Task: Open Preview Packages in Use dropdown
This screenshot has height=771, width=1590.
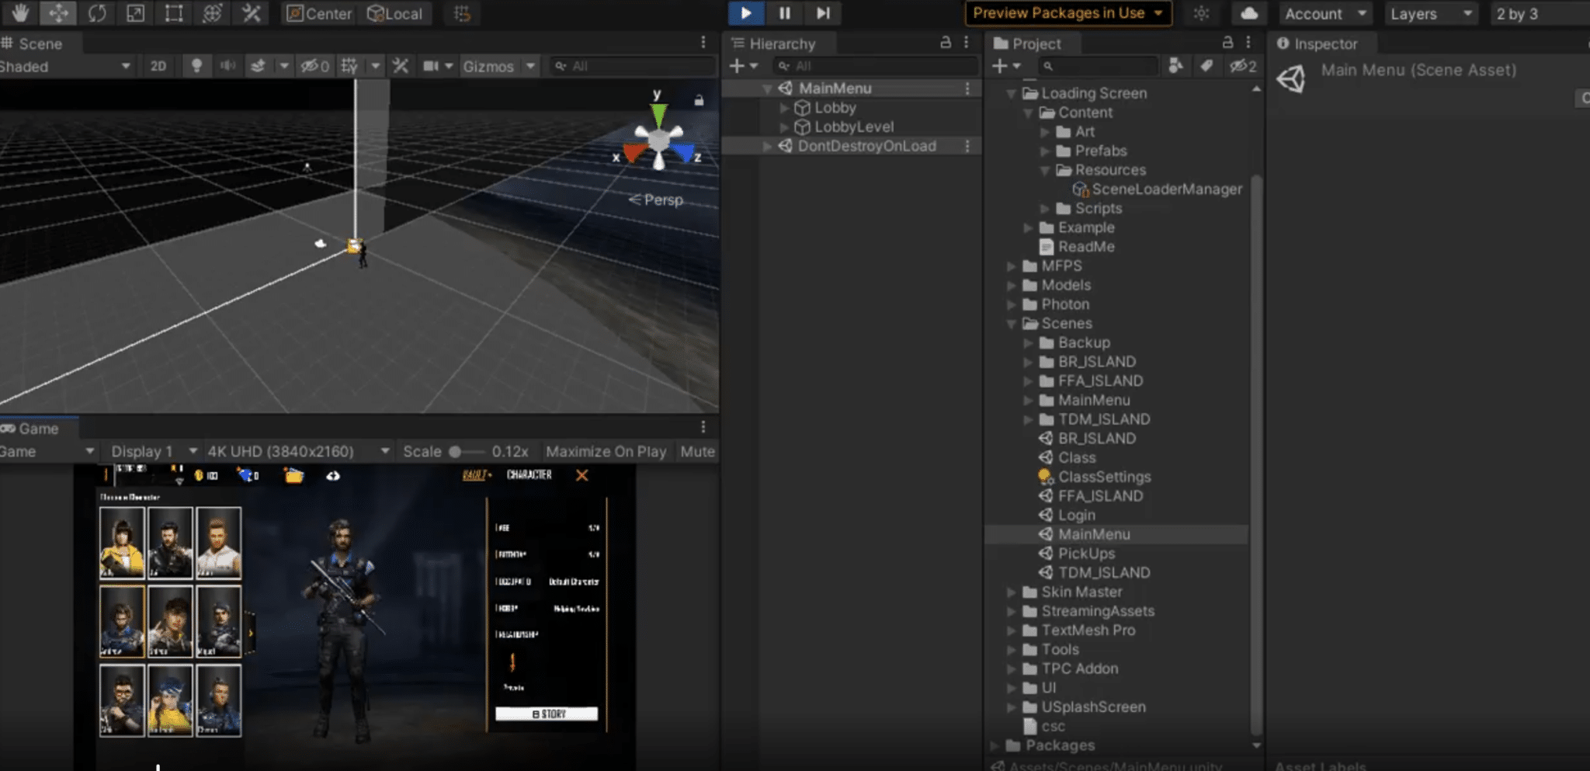Action: click(x=1068, y=13)
